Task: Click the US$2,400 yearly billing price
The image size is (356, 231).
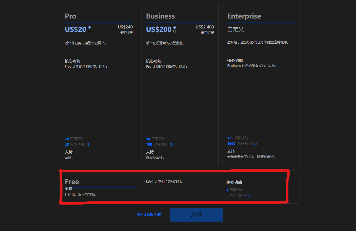Action: click(x=205, y=27)
